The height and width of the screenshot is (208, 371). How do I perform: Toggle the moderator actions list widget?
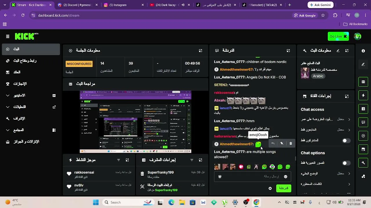tap(363, 109)
